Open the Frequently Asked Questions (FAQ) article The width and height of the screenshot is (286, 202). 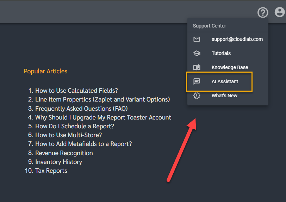(x=81, y=108)
